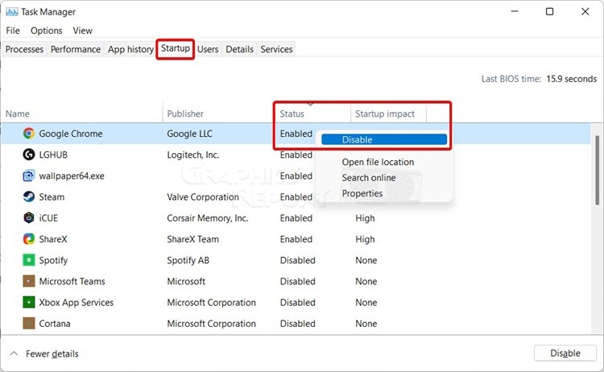This screenshot has height=372, width=604.
Task: Maximize the Task Manager window
Action: click(x=550, y=11)
